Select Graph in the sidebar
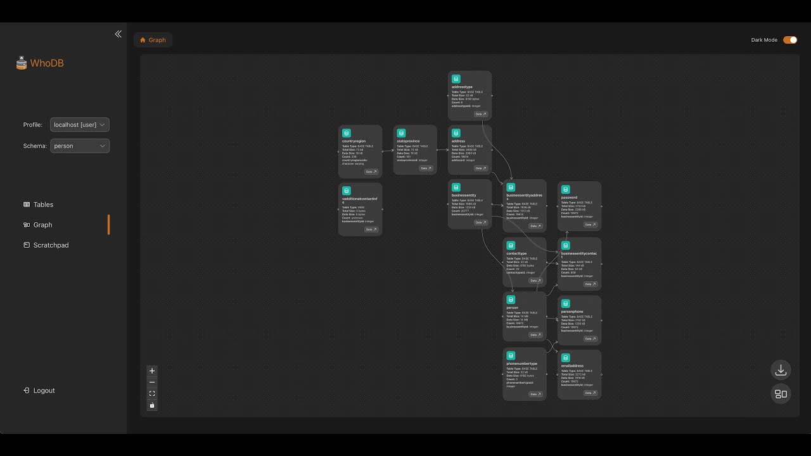811x456 pixels. [x=42, y=225]
